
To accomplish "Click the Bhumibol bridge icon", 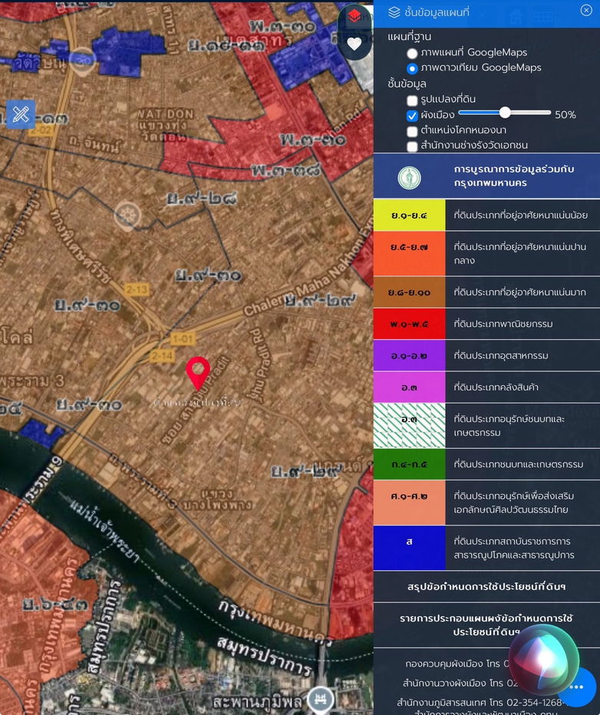I will pyautogui.click(x=320, y=699).
